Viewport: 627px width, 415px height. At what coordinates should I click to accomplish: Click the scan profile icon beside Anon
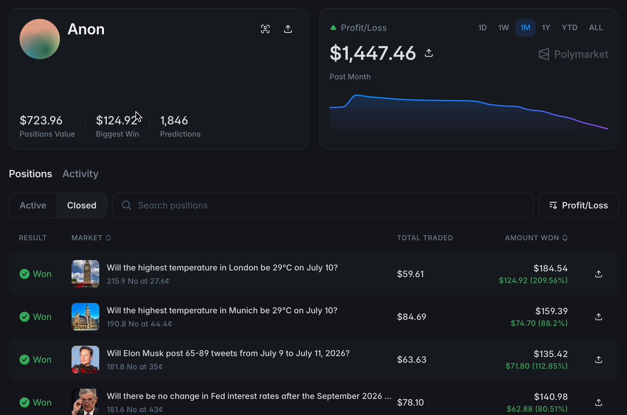coord(265,29)
